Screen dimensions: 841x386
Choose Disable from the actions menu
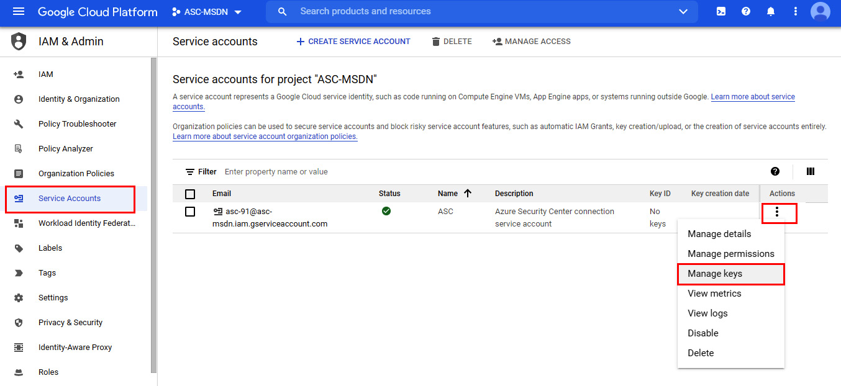731,333
